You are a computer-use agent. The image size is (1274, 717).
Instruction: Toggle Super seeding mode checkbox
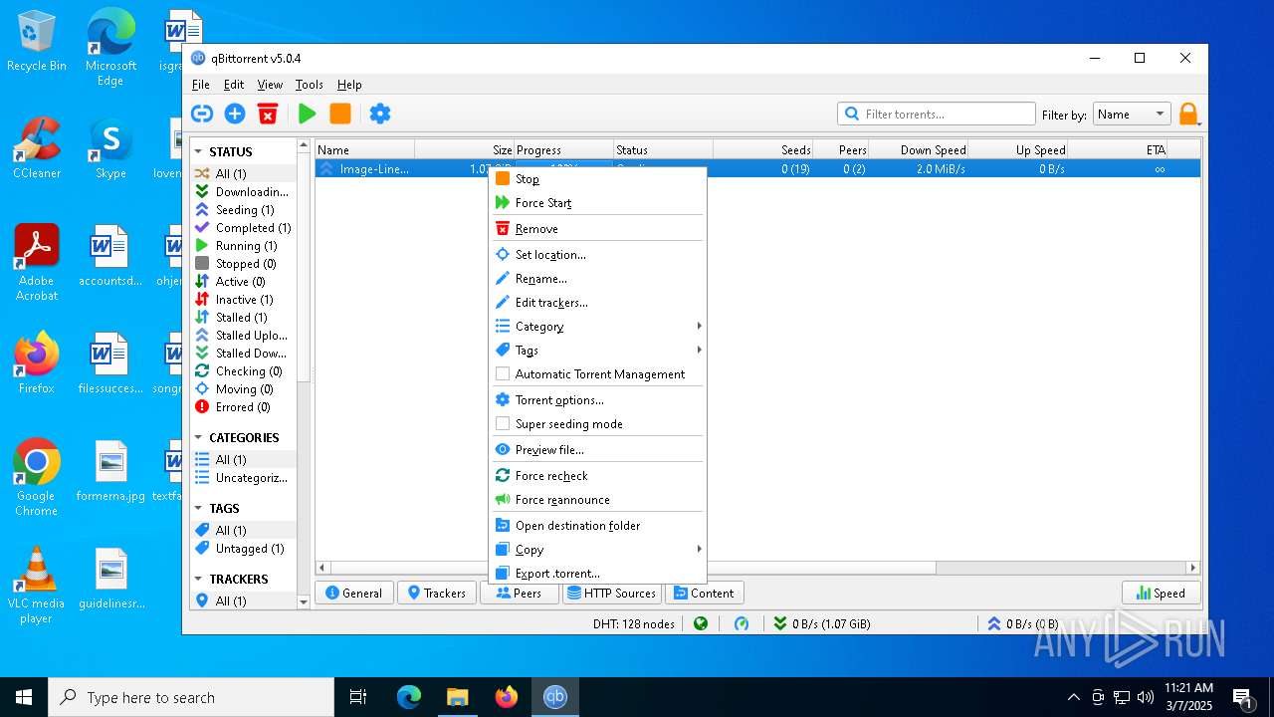point(503,424)
